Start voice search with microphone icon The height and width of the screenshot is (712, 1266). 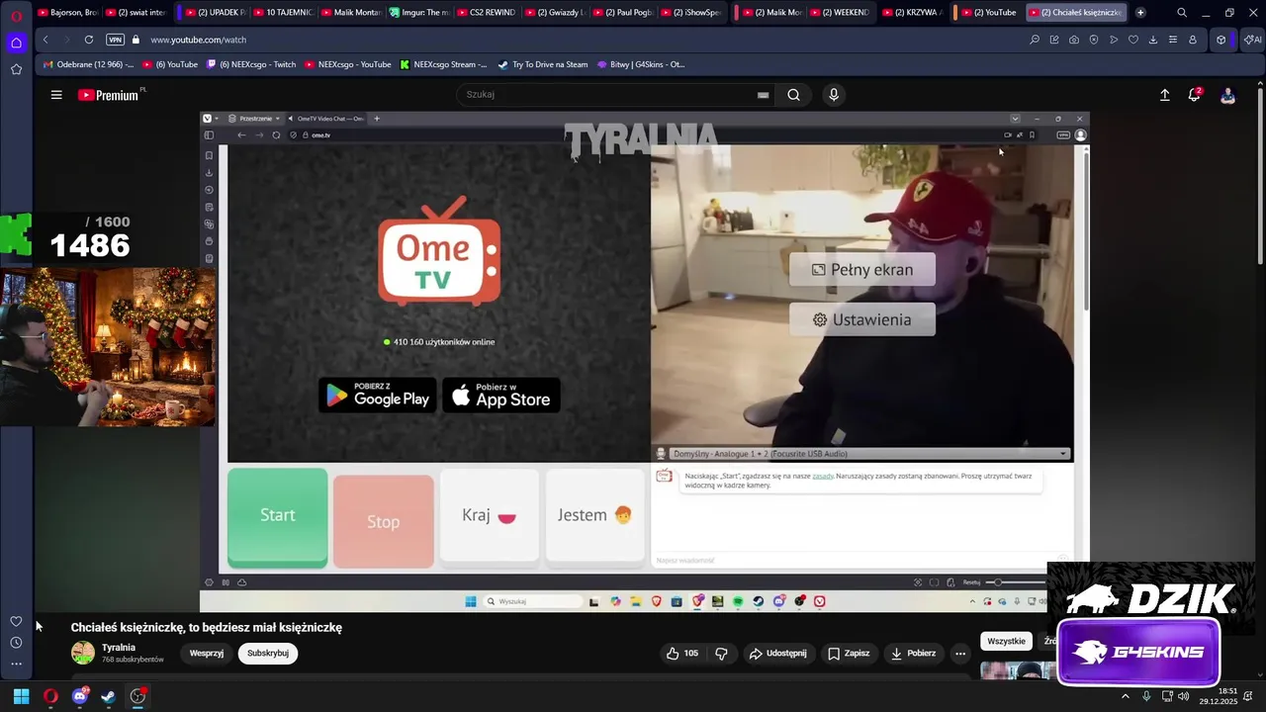click(x=834, y=95)
